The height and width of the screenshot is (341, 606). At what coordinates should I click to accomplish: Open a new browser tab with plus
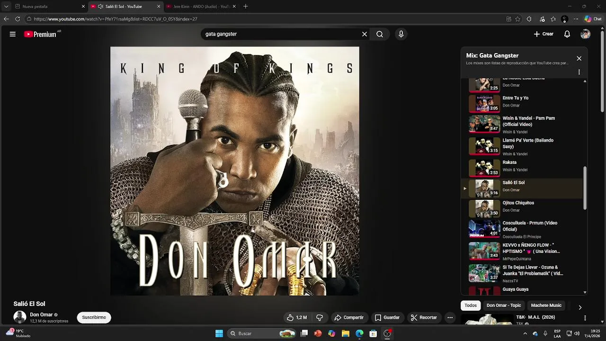point(245,7)
